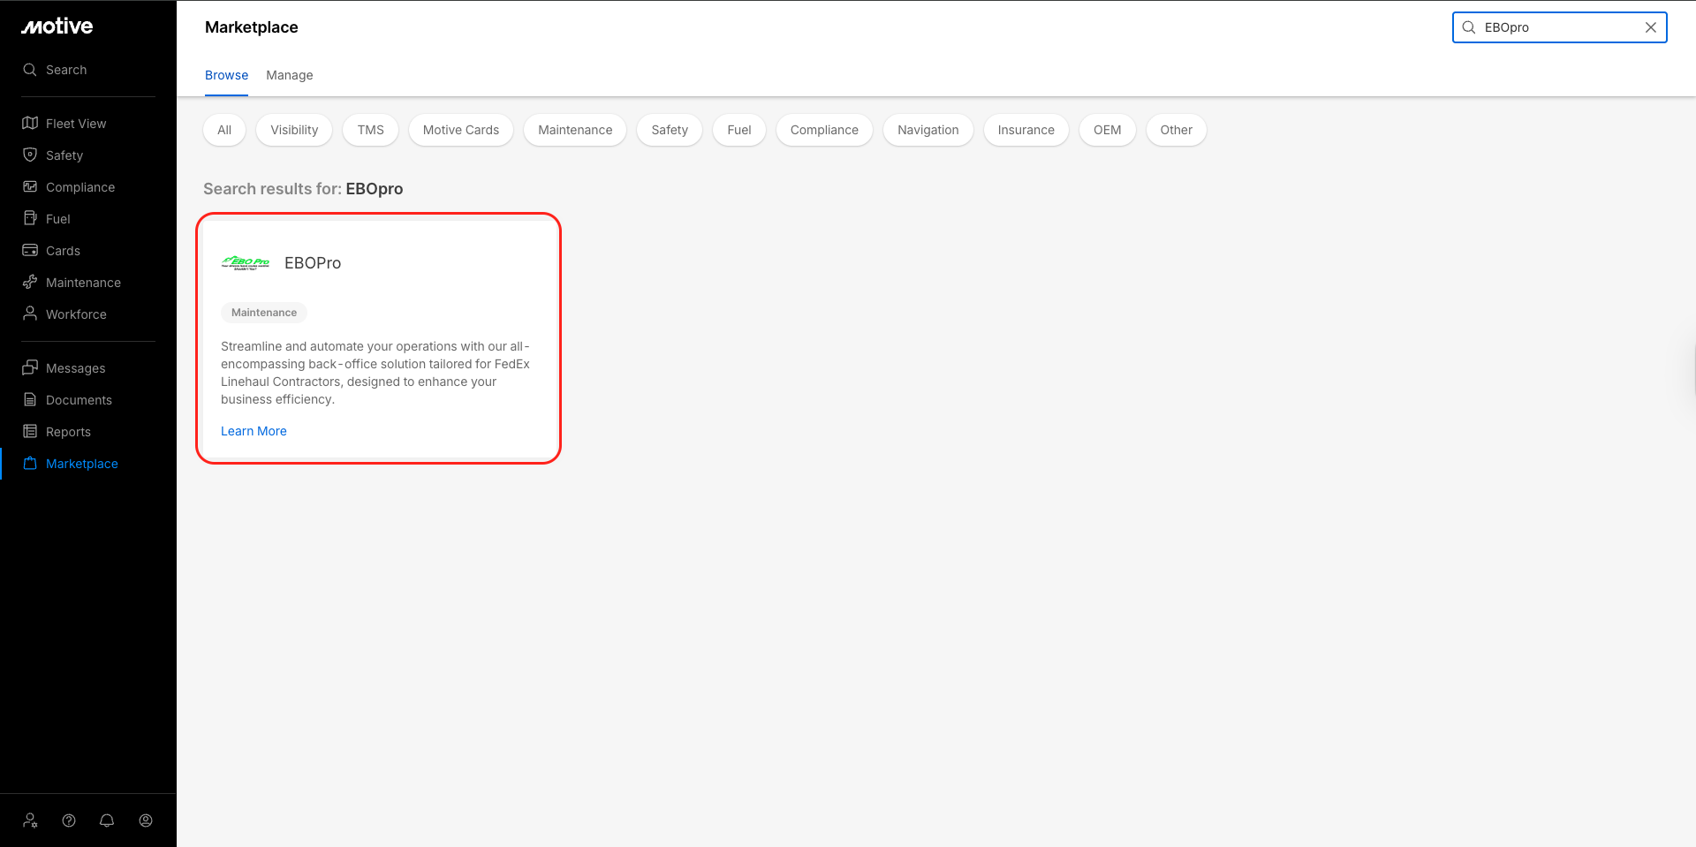Filter by OEM category
The width and height of the screenshot is (1696, 847).
coord(1108,130)
